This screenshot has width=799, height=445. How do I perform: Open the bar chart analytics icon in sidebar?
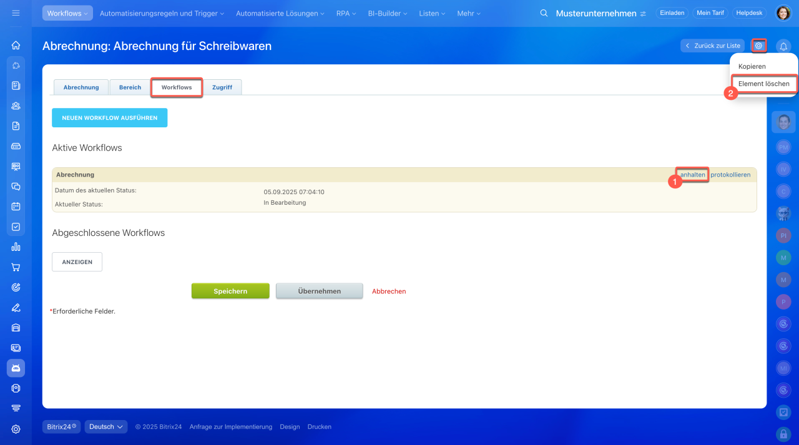(16, 247)
